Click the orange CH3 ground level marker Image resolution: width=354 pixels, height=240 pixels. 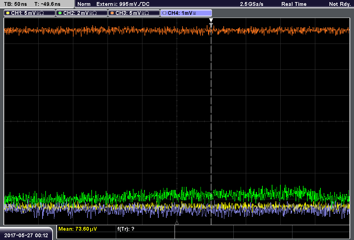pos(8,30)
